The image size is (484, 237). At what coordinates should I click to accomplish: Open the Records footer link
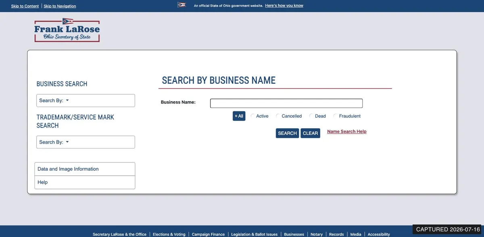(336, 234)
